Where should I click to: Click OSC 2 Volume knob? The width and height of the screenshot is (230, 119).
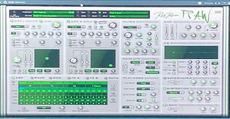[113, 26]
